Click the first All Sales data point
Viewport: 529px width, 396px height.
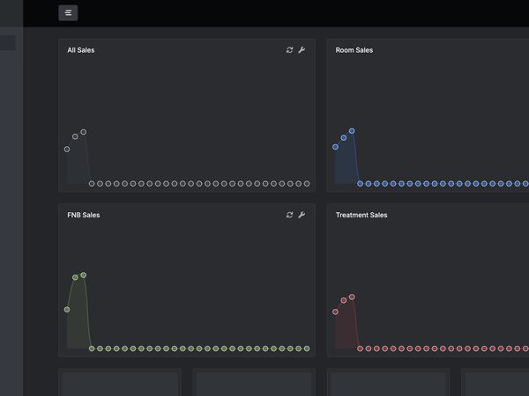click(x=67, y=150)
